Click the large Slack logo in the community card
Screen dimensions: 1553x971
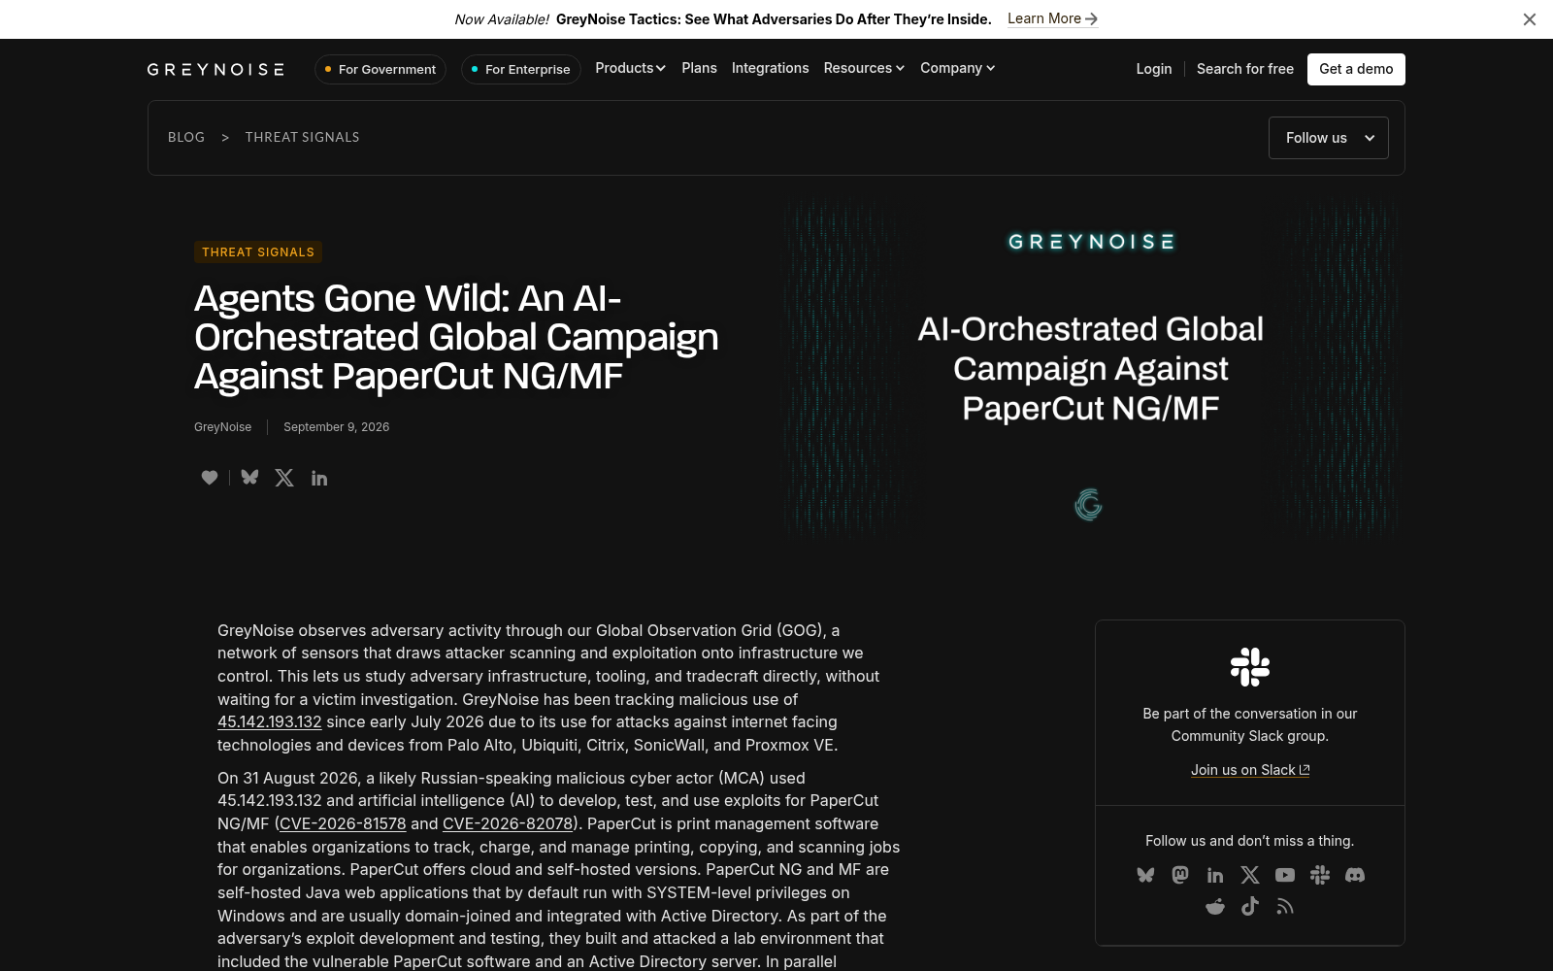[1250, 667]
